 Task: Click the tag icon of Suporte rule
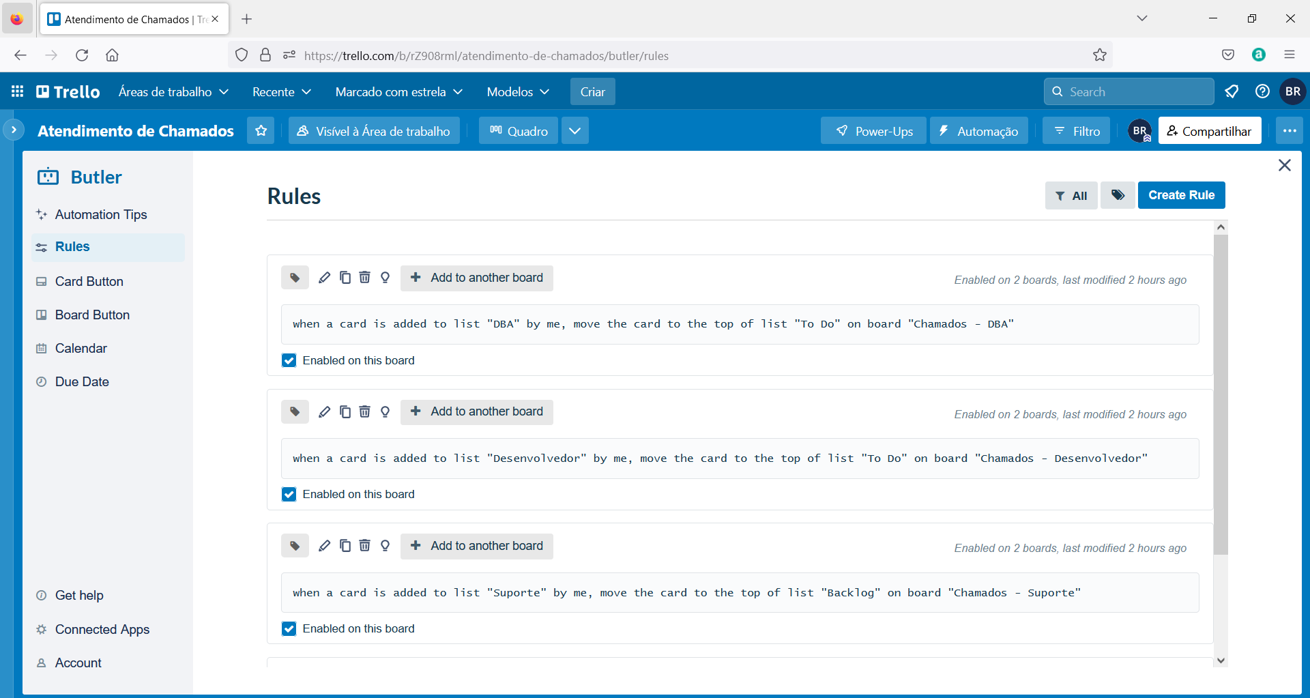point(295,546)
